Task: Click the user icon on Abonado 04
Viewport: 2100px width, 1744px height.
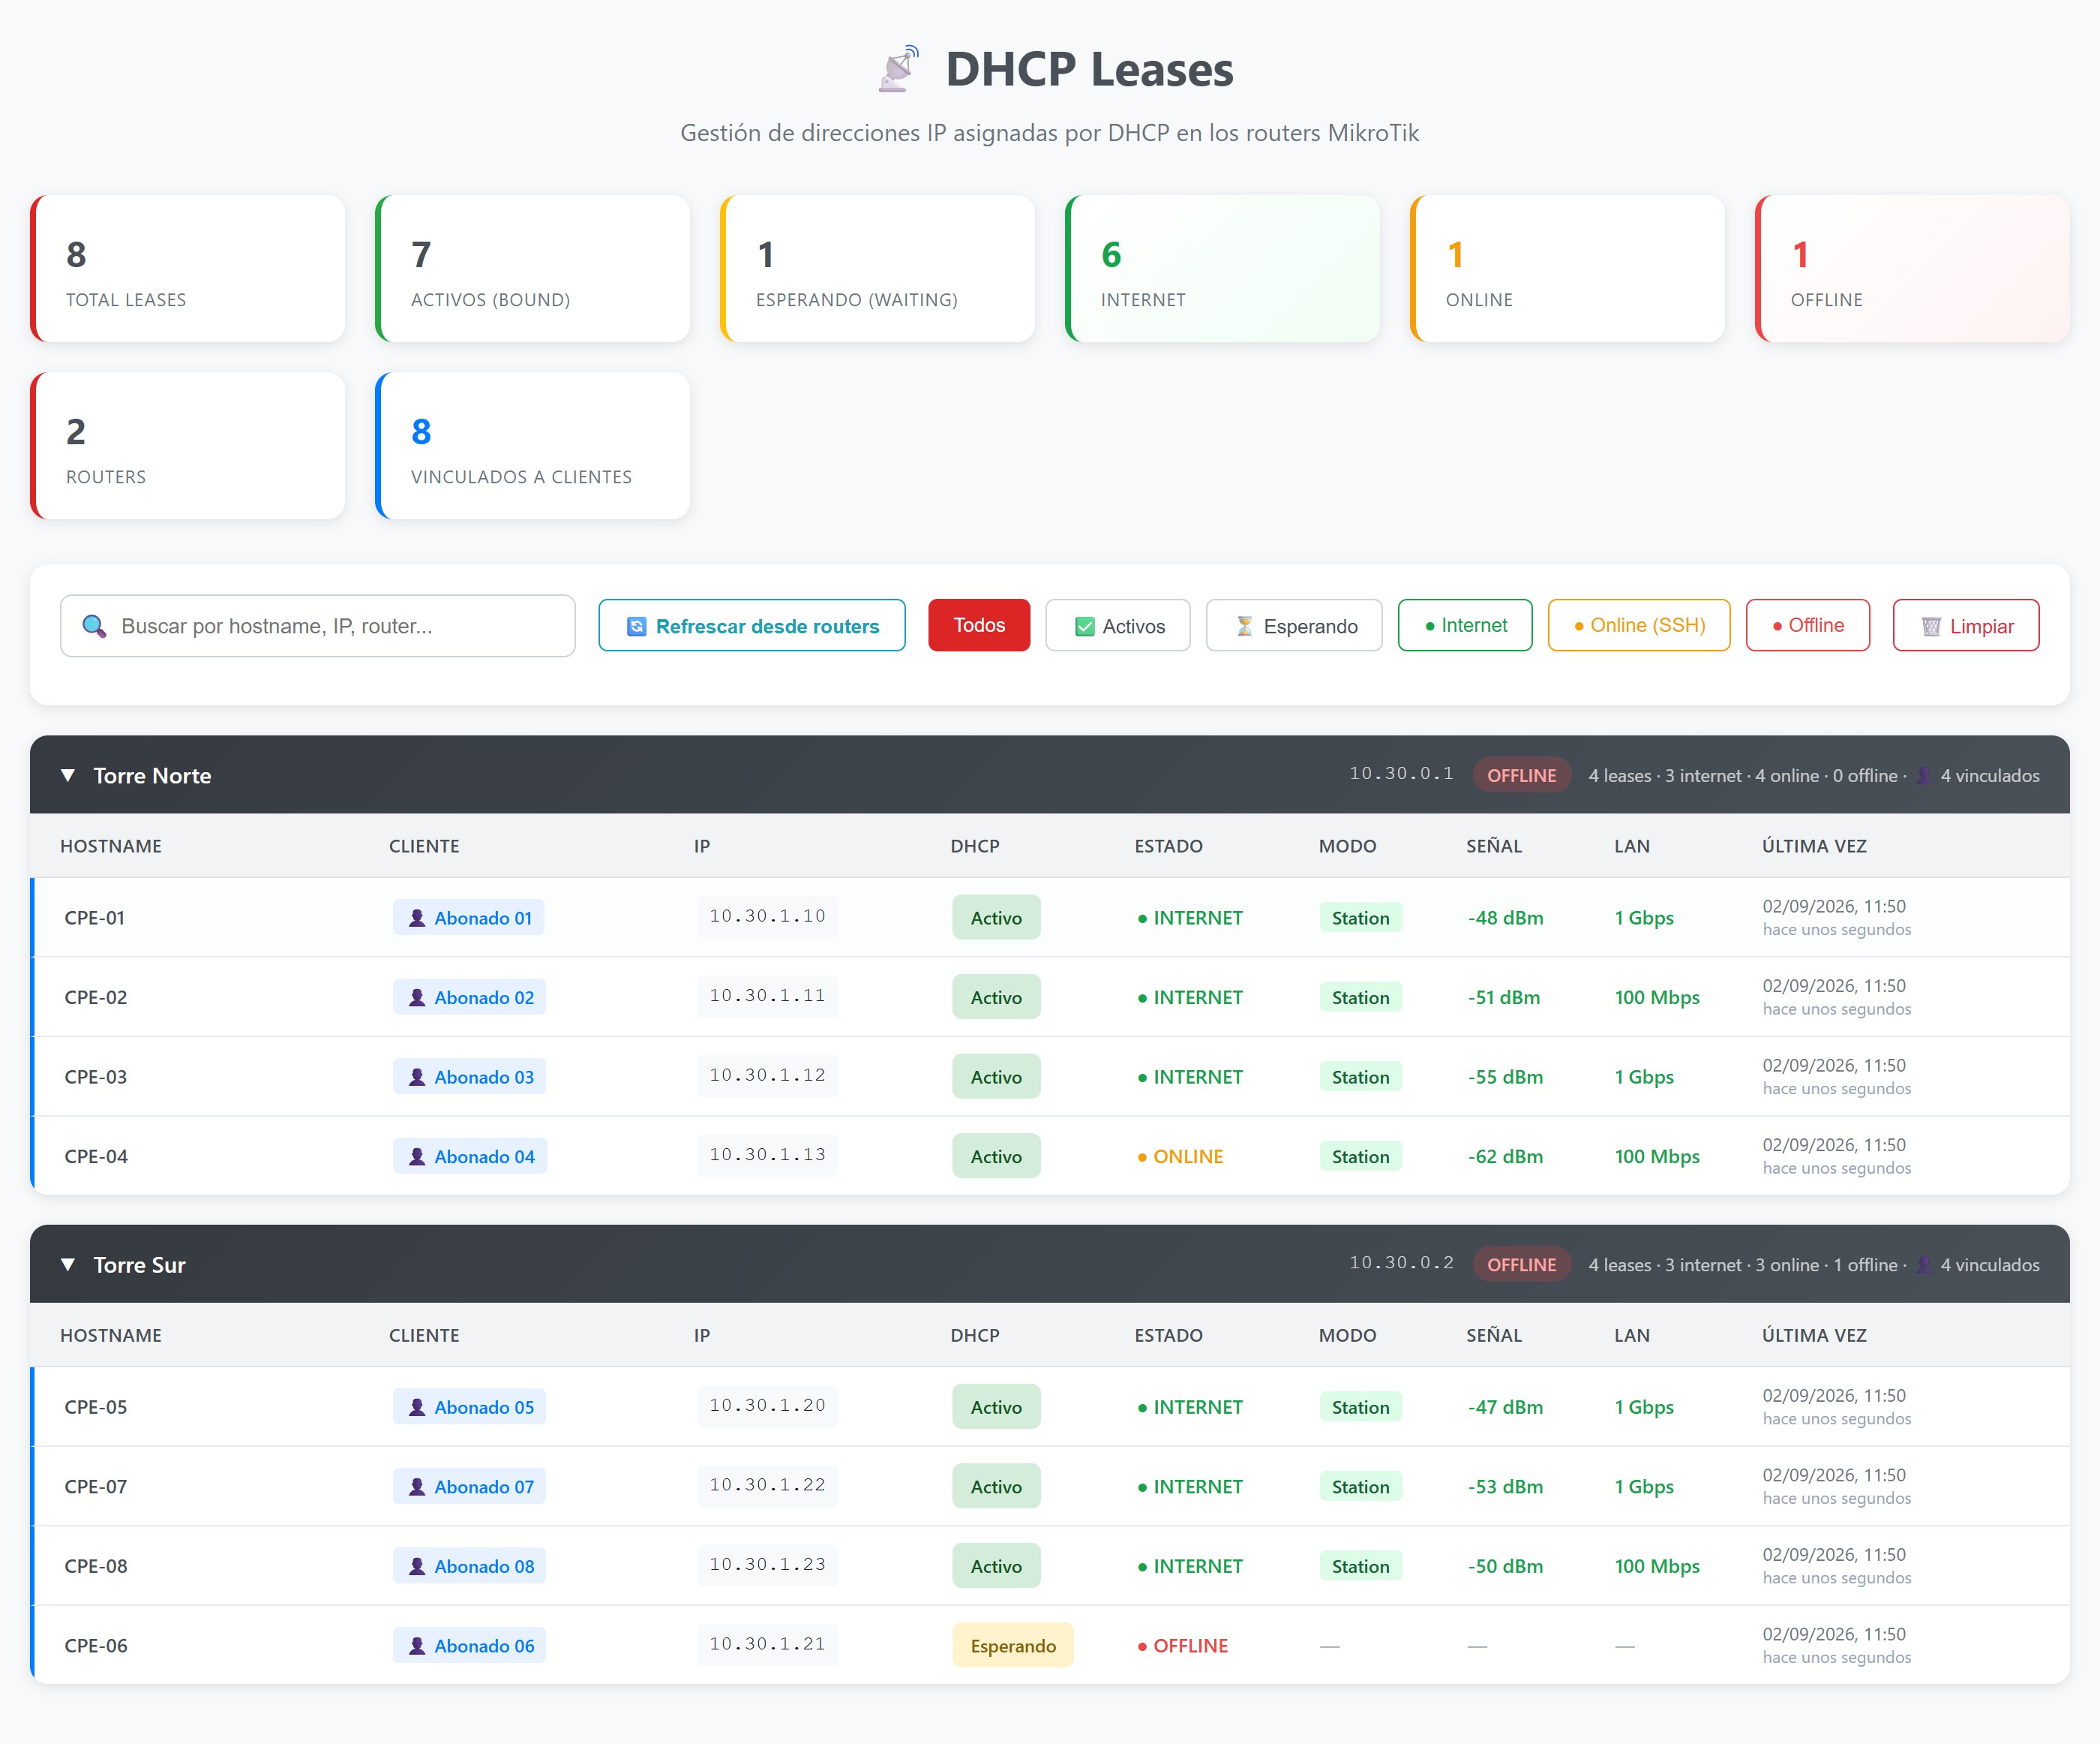Action: pos(417,1156)
